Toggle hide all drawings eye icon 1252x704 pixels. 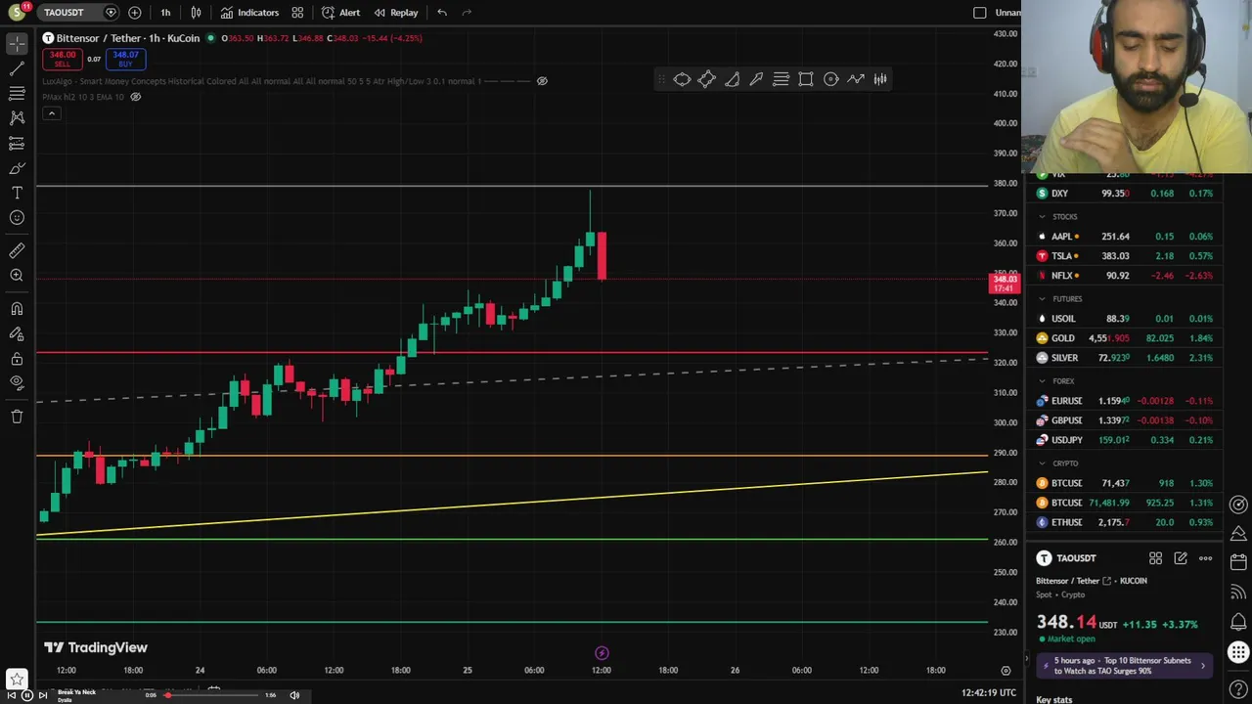click(x=17, y=382)
